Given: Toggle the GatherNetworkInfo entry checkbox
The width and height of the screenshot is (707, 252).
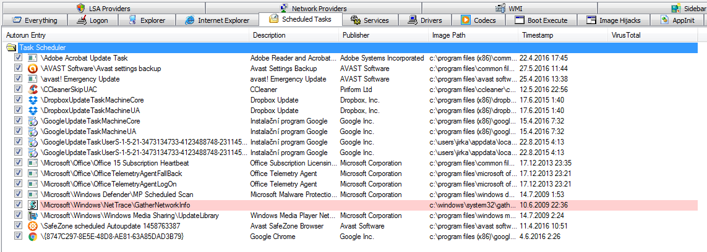Looking at the screenshot, I should [x=19, y=205].
